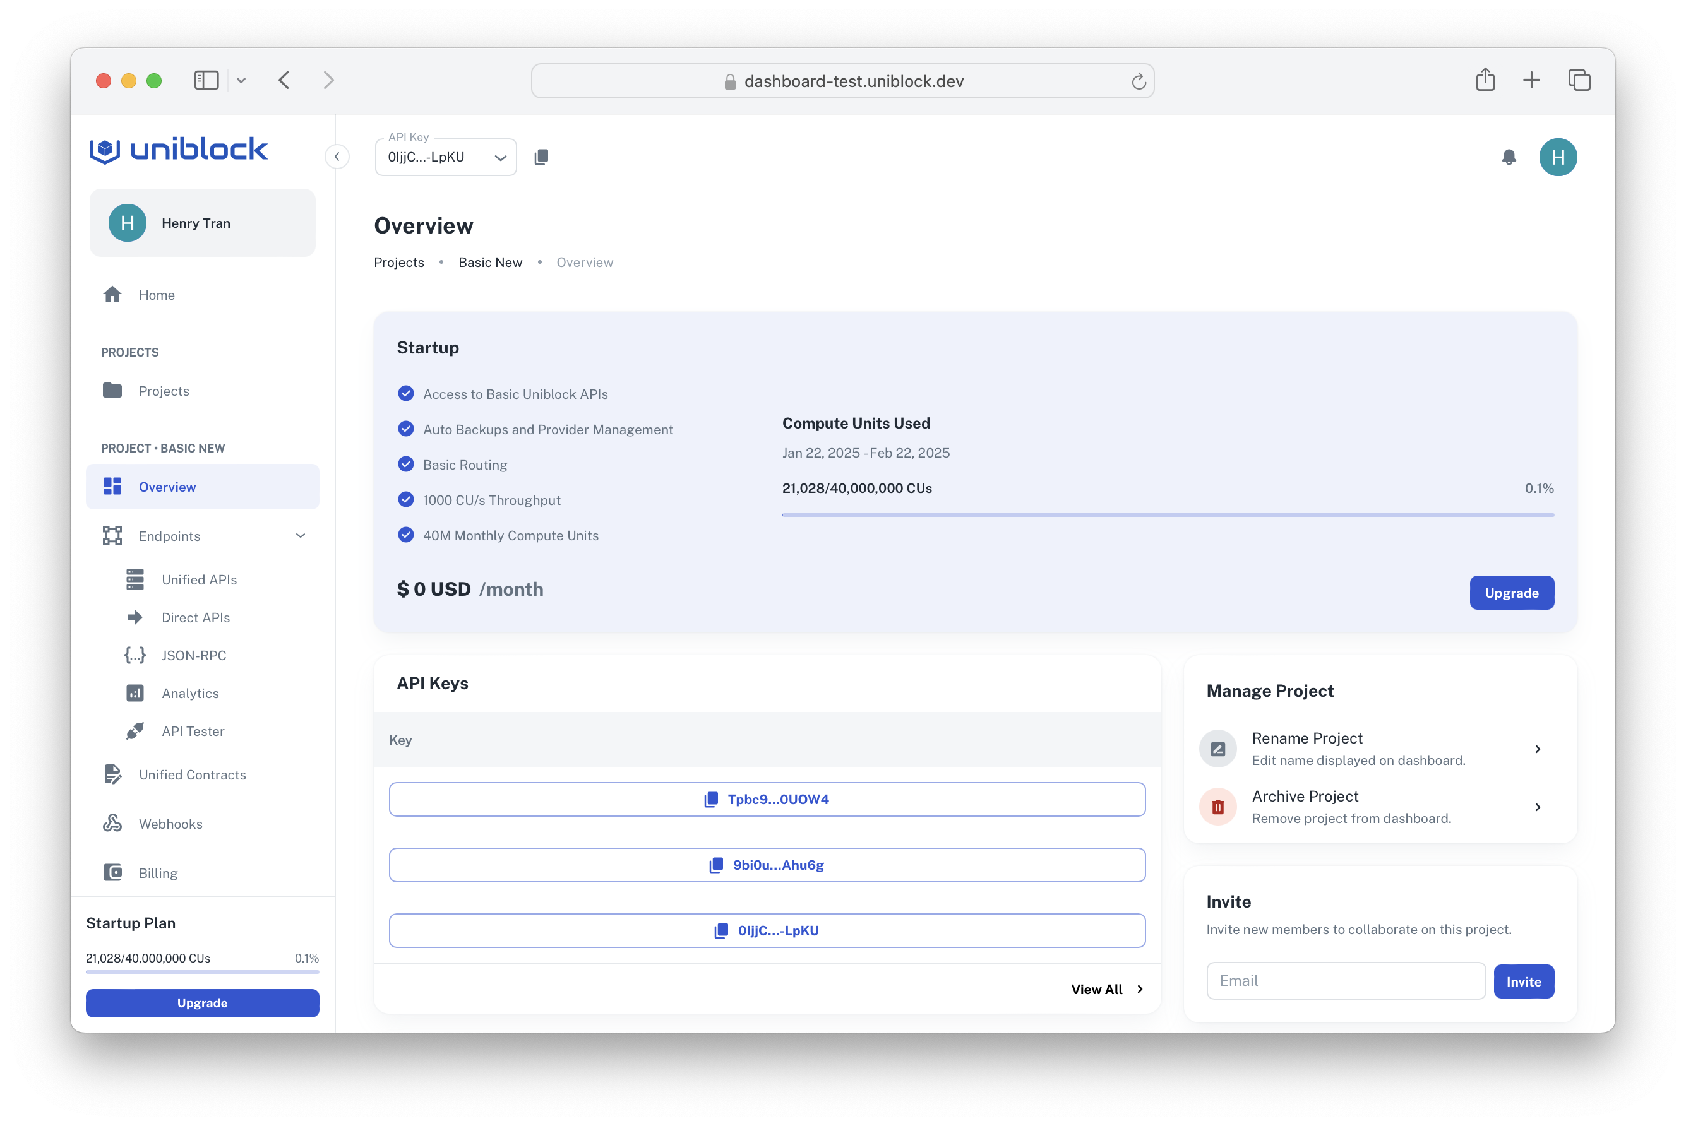
Task: Open Unified Contracts in sidebar
Action: tap(192, 775)
